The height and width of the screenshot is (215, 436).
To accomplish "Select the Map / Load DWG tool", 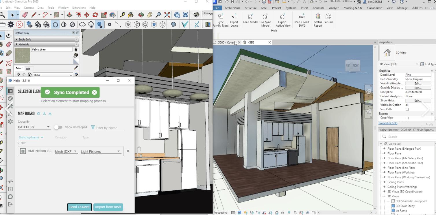I will click(302, 17).
